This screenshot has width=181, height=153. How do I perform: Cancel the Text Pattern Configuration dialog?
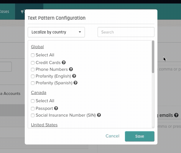click(x=112, y=136)
